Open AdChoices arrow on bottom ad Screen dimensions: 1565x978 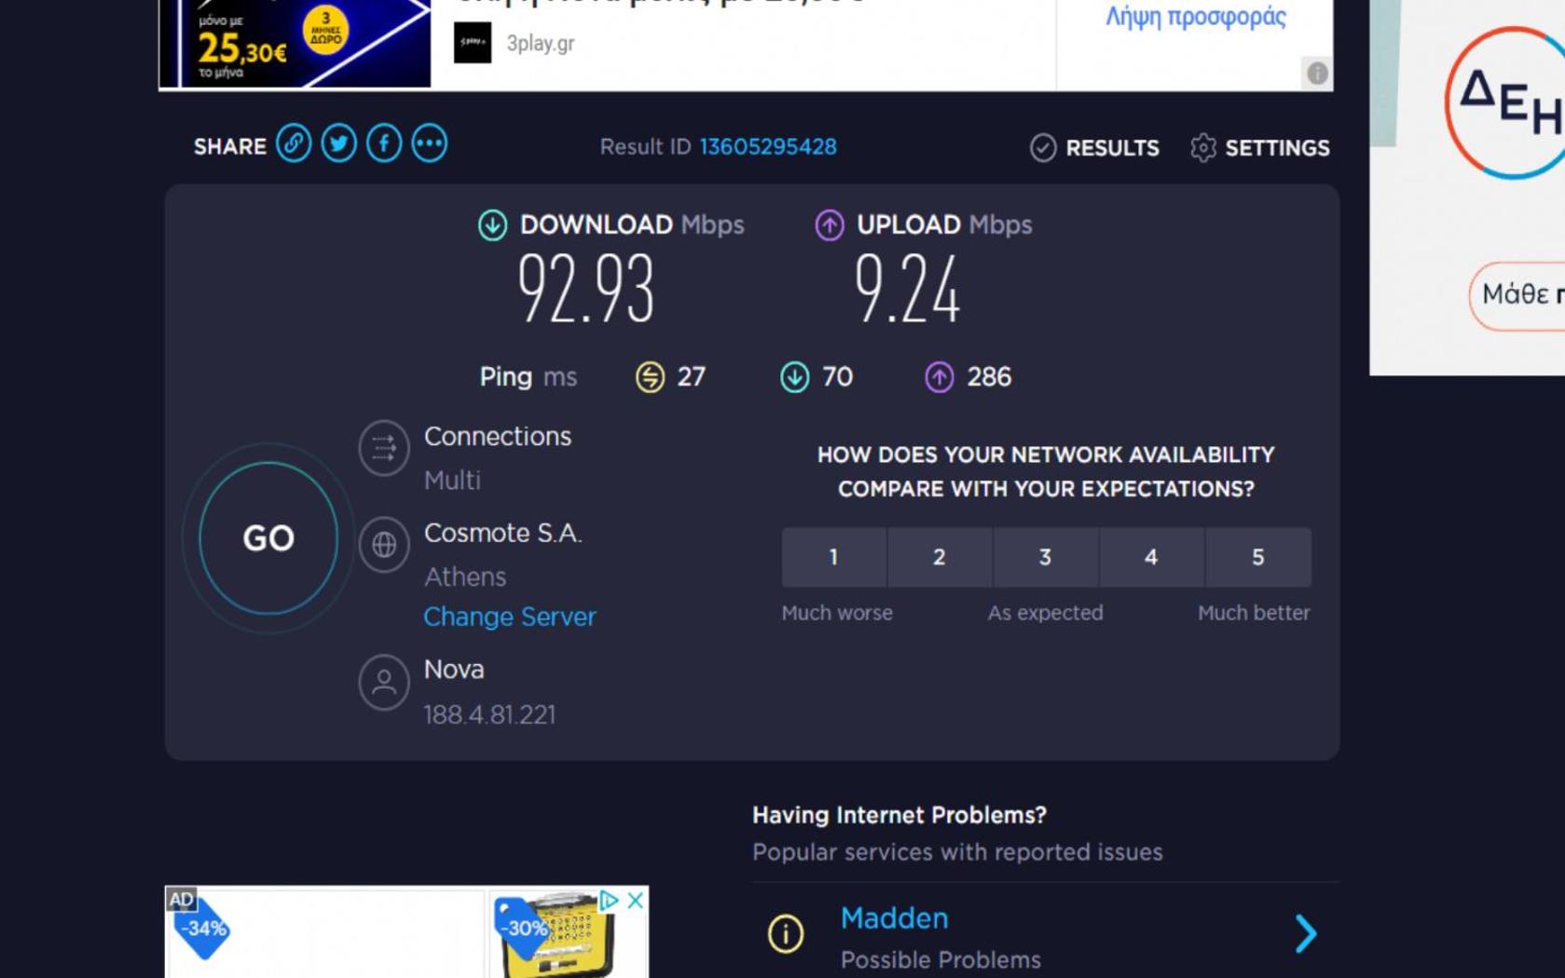tap(609, 900)
